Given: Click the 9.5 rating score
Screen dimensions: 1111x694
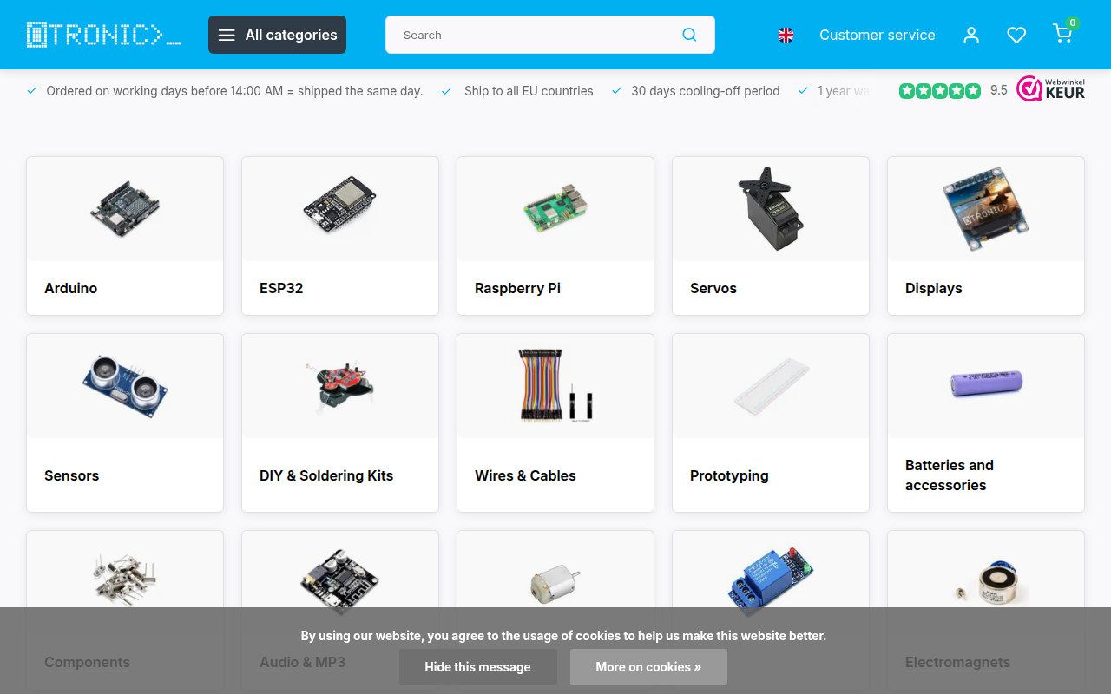Looking at the screenshot, I should point(999,90).
